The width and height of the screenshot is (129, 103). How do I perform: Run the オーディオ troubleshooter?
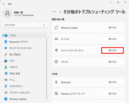tap(112, 39)
